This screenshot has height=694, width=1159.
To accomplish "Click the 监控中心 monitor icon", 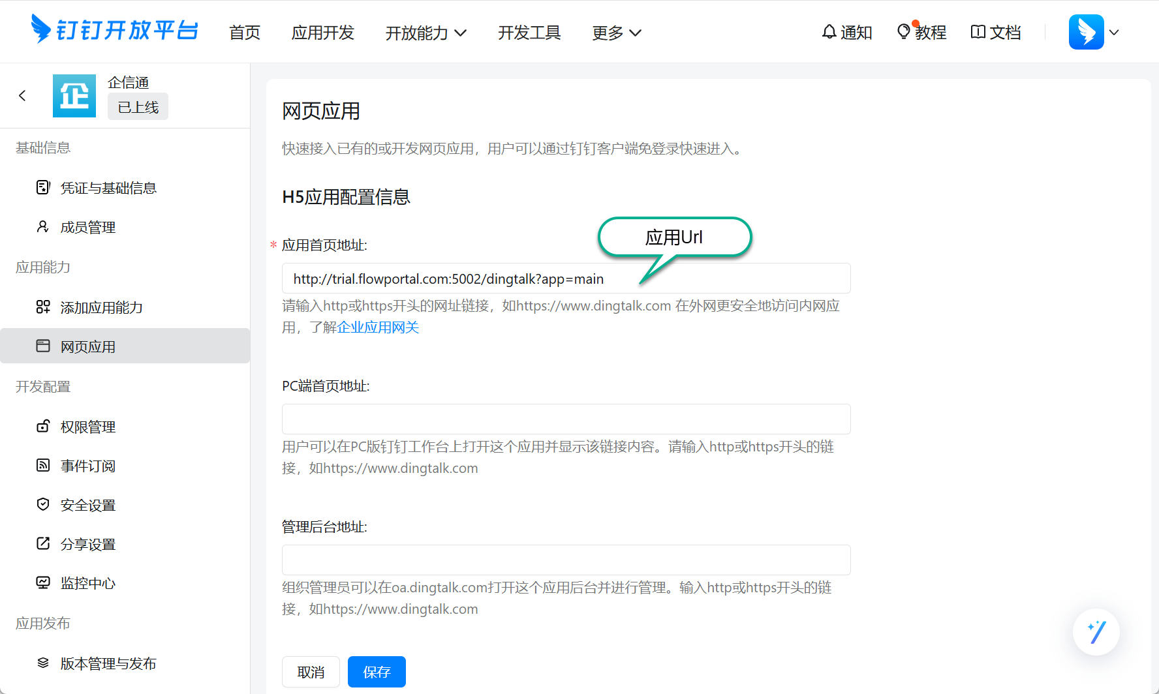I will 43,583.
